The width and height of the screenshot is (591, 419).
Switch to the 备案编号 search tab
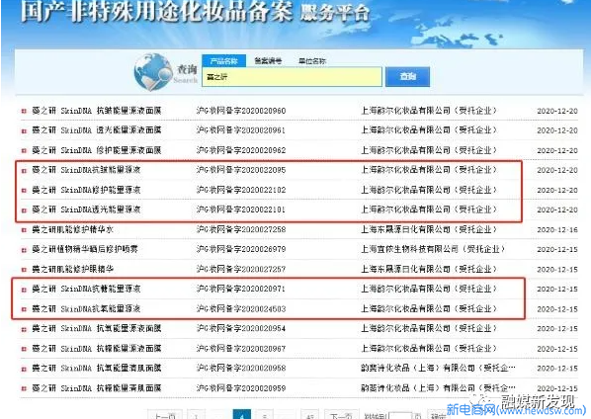pos(268,61)
